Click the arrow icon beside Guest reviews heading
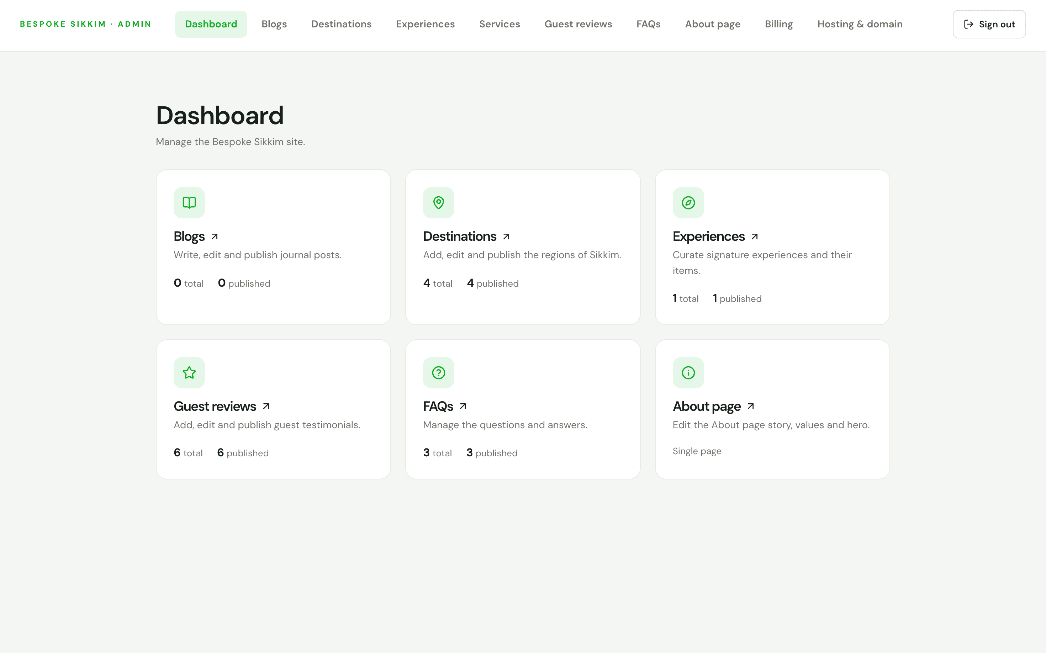The width and height of the screenshot is (1046, 653). (x=266, y=407)
